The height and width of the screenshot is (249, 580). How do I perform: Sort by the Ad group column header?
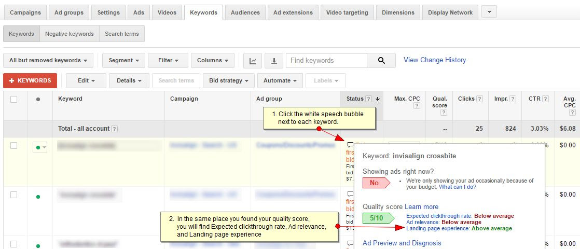pyautogui.click(x=269, y=99)
